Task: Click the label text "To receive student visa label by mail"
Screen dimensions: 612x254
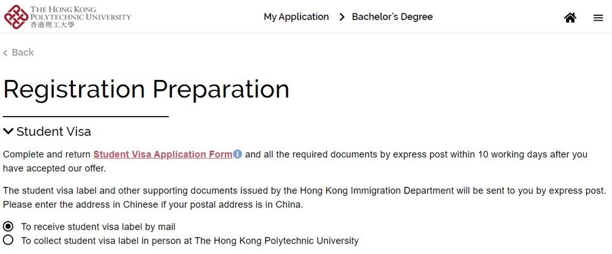Action: pyautogui.click(x=99, y=227)
